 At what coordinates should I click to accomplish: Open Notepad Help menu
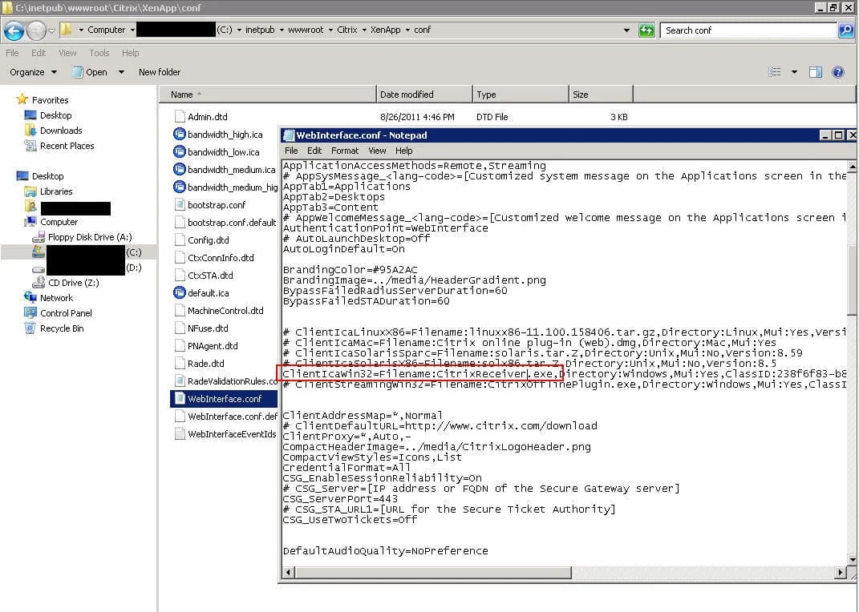click(x=403, y=151)
